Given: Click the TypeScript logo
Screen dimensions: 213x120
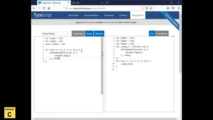Looking at the screenshot, I should coord(43,15).
